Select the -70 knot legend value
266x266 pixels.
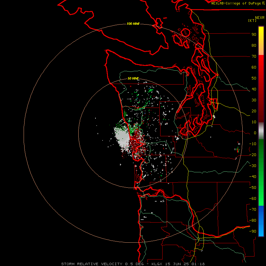pos(253,210)
